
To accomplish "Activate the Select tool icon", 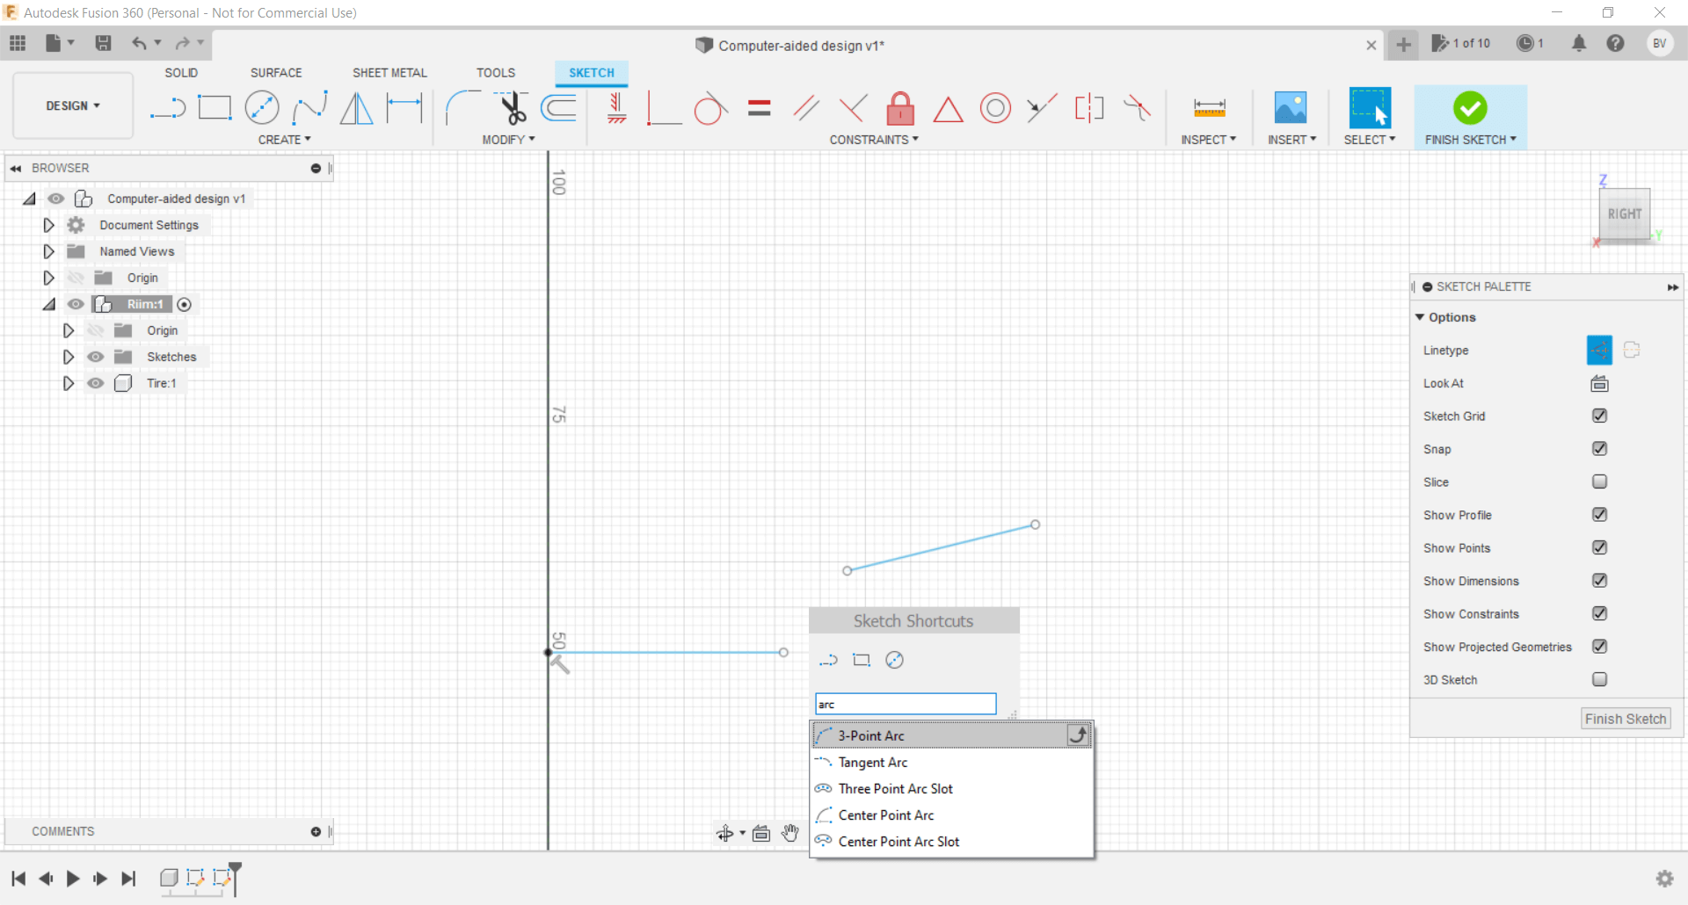I will 1370,108.
